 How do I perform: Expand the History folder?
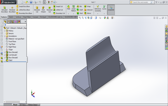[5, 31]
